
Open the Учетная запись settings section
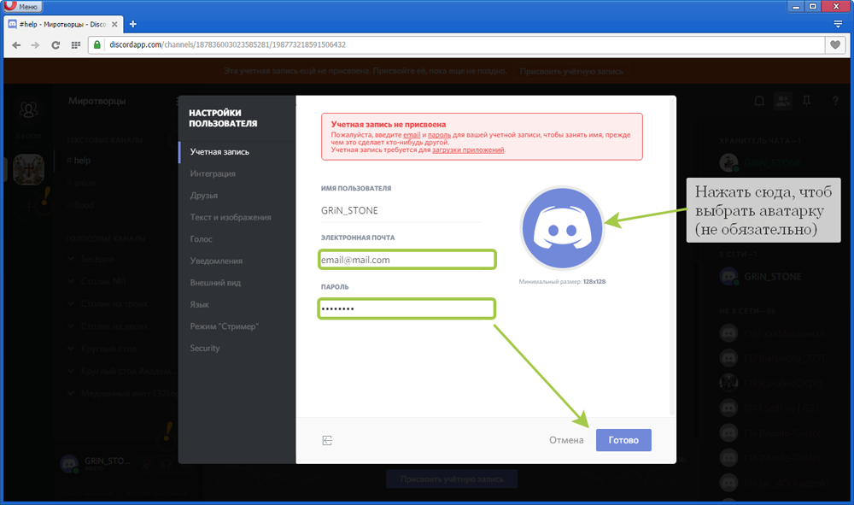point(237,152)
